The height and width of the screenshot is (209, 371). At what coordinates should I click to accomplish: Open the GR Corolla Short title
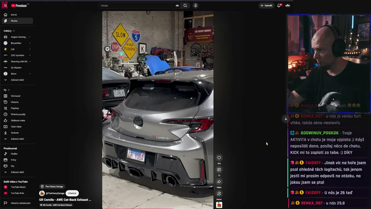65,200
